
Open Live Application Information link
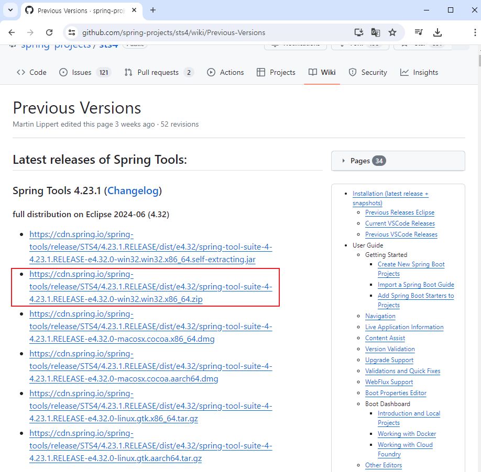(x=405, y=327)
